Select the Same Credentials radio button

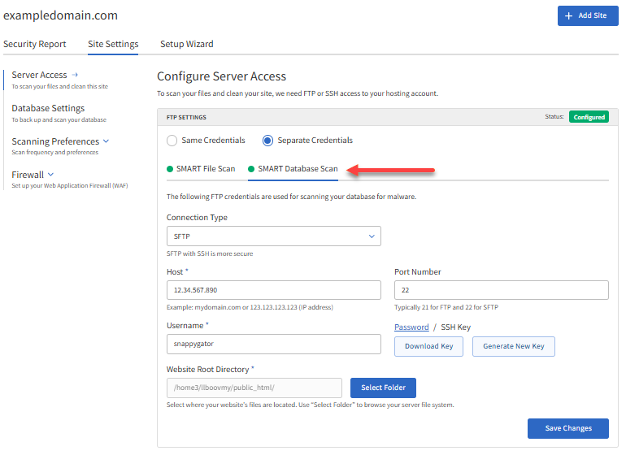point(172,141)
